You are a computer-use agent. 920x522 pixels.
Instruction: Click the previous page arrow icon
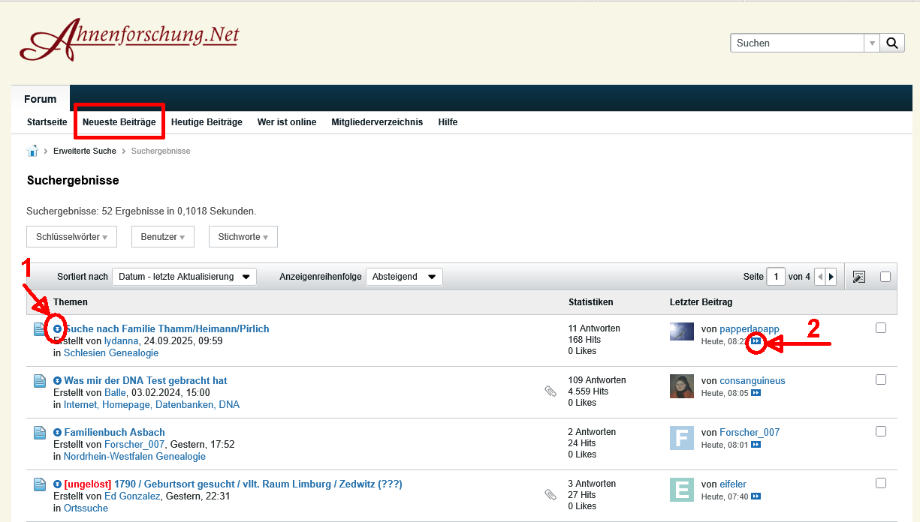point(820,277)
